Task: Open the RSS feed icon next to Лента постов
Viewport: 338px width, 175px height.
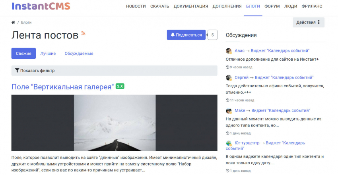Action: [x=83, y=33]
